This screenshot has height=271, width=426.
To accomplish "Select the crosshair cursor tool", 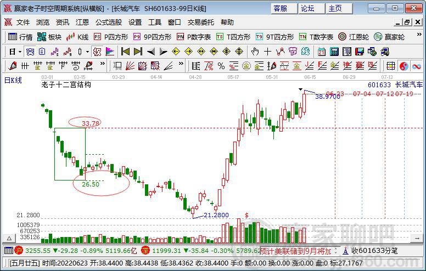I will (267, 52).
